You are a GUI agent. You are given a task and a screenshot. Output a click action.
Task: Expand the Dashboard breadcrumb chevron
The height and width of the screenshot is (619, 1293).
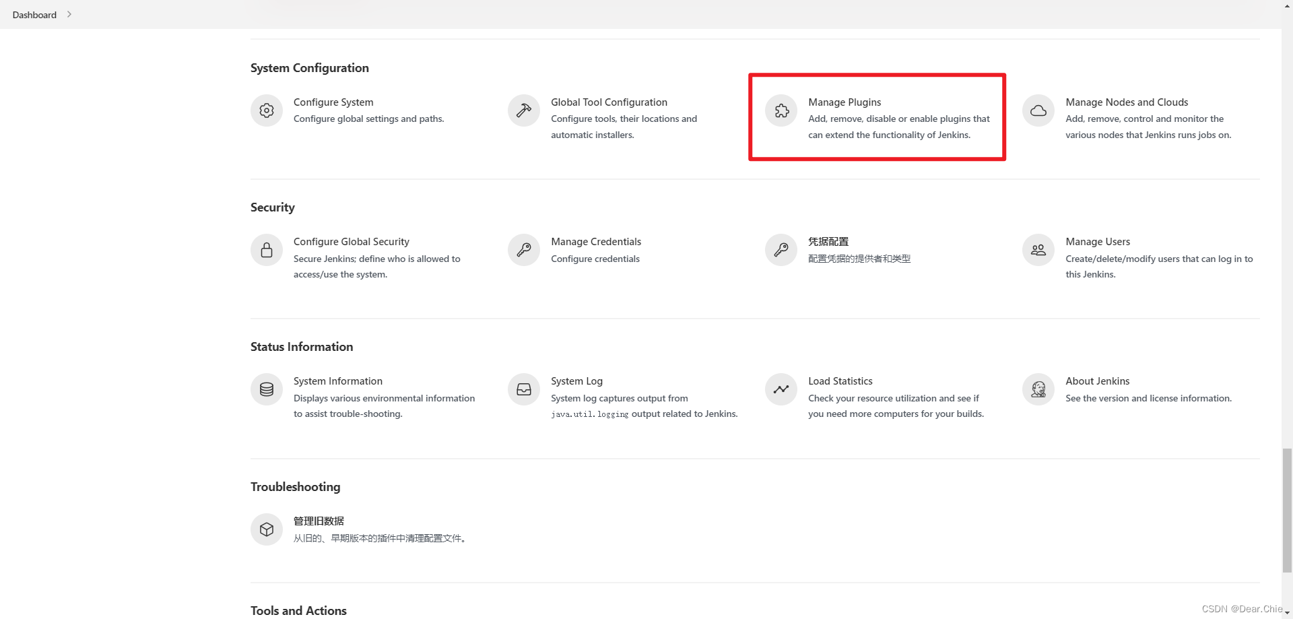(69, 14)
